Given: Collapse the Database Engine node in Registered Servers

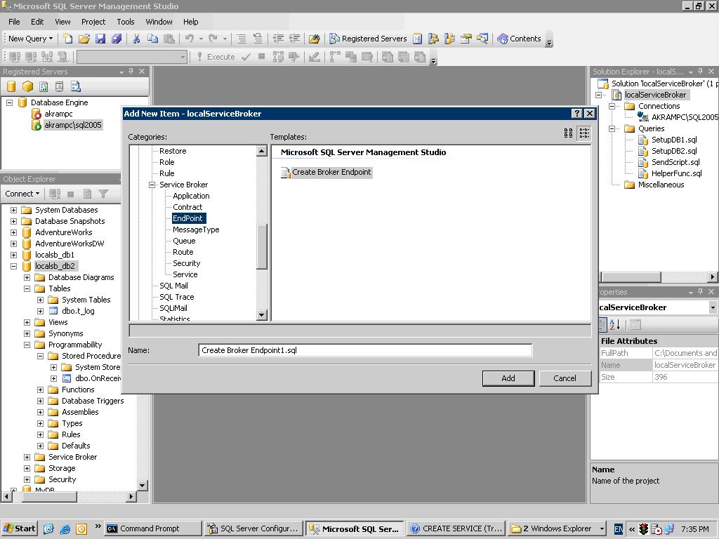Looking at the screenshot, I should [9, 102].
